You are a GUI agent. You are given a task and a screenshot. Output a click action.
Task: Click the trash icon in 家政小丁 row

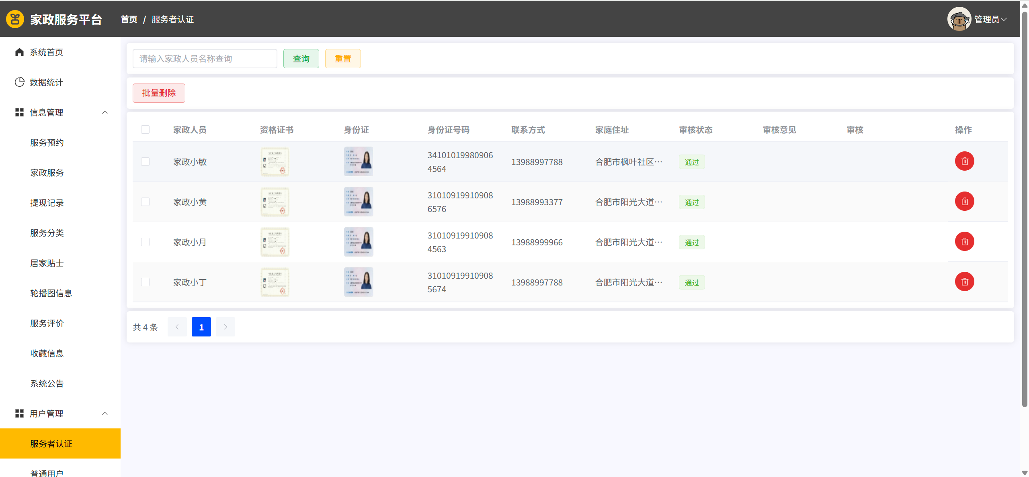click(x=964, y=282)
